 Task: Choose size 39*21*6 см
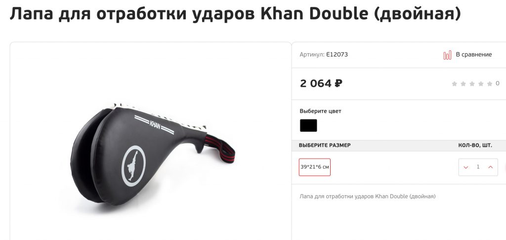point(315,167)
